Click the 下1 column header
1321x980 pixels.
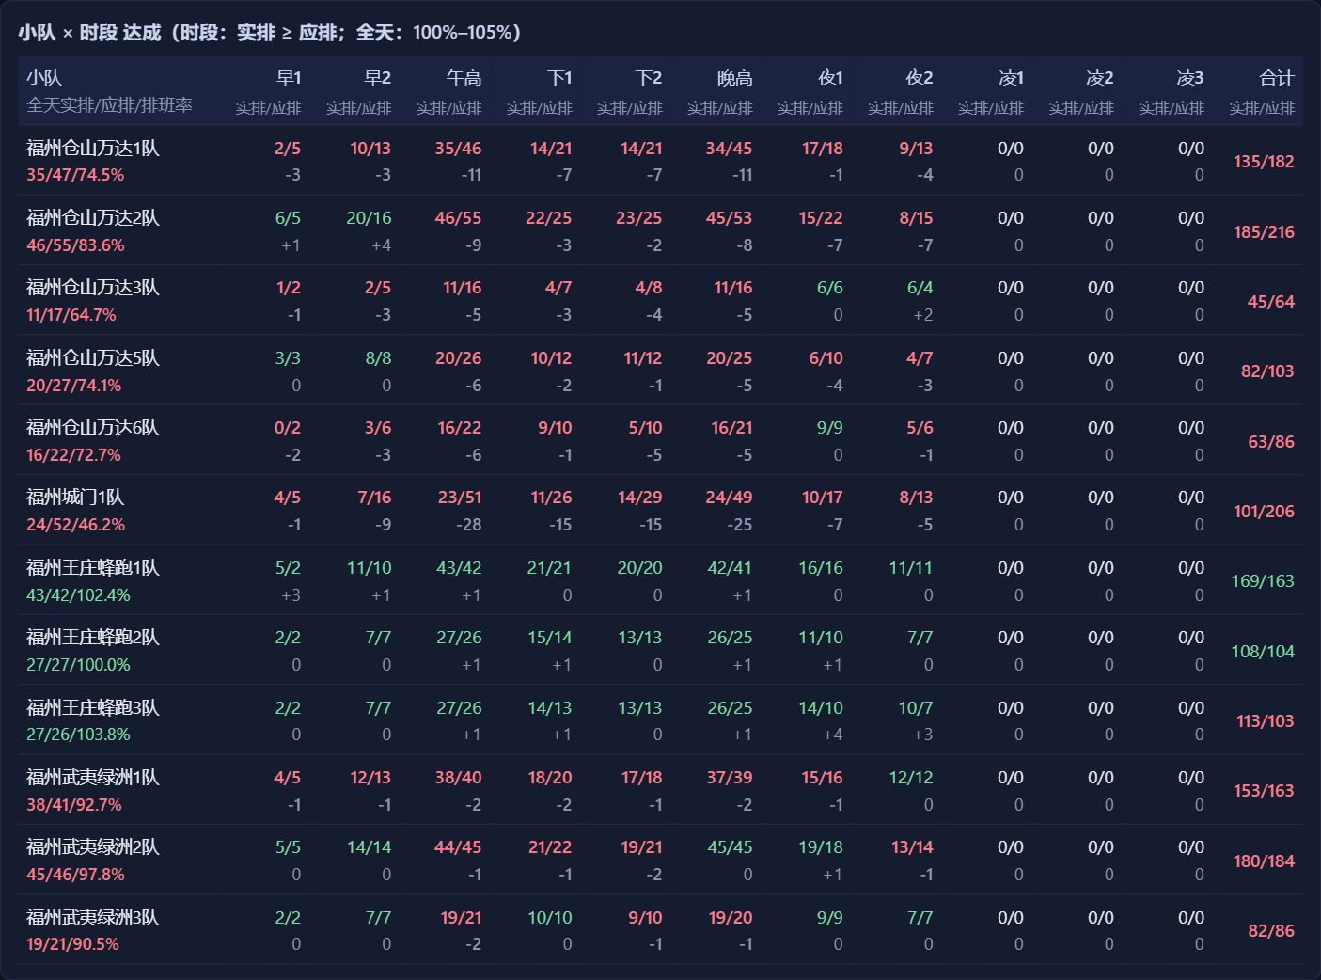(x=559, y=78)
